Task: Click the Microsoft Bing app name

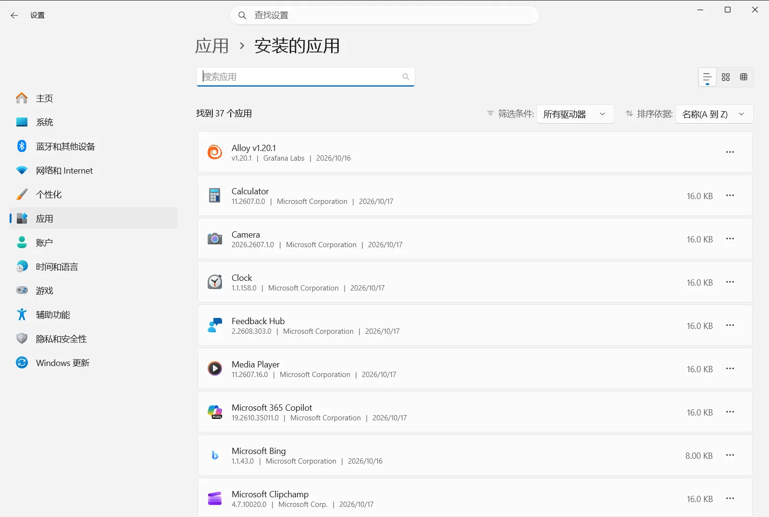Action: pos(259,451)
